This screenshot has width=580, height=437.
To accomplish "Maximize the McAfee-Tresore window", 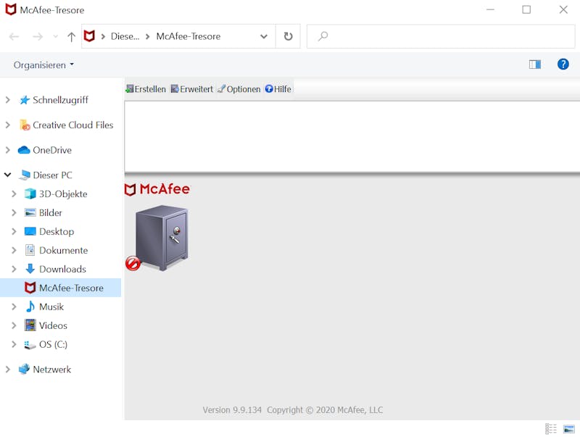I will tap(526, 9).
